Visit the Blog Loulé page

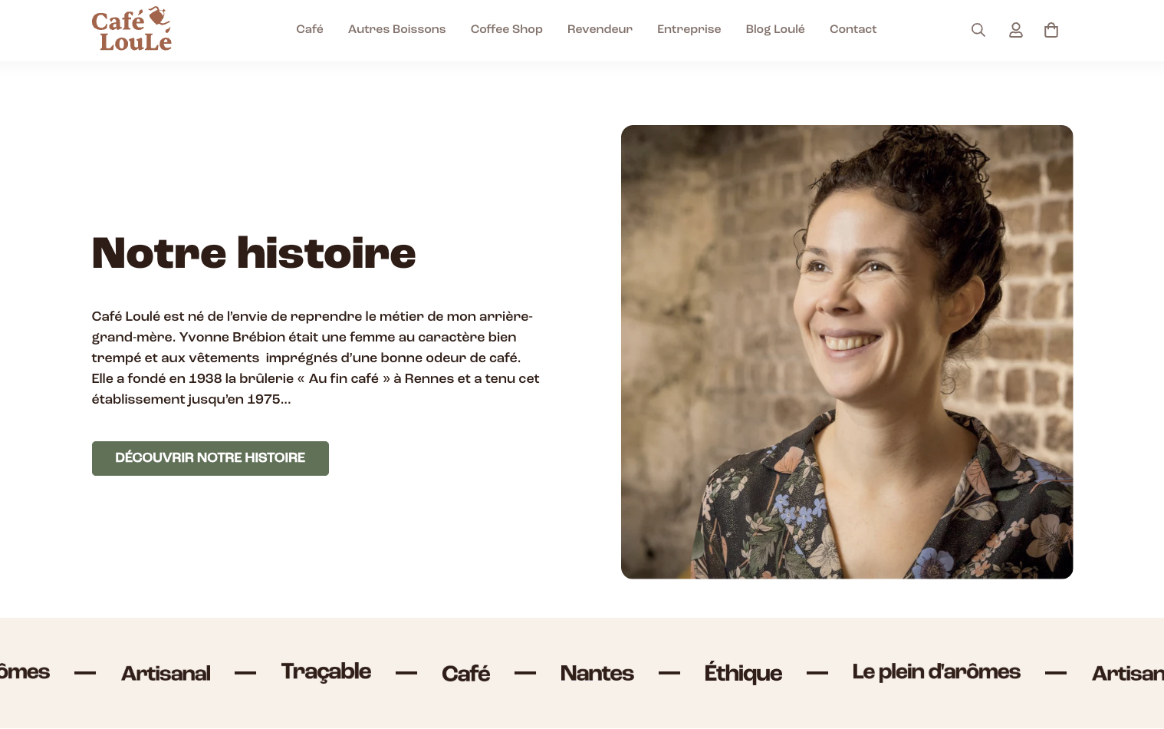775,29
